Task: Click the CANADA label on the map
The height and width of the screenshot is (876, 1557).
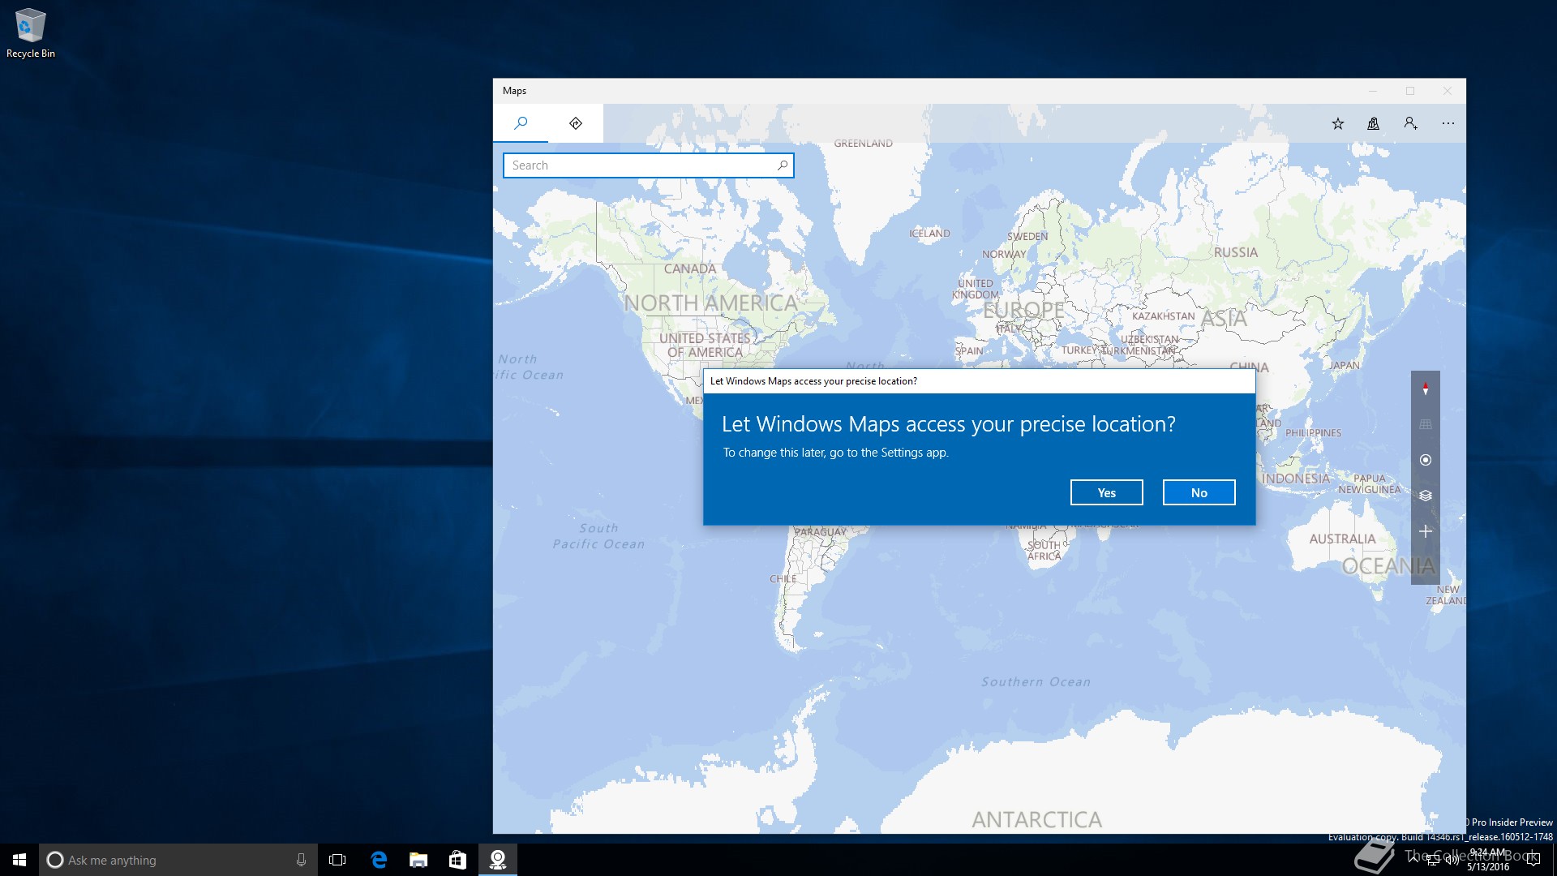Action: tap(690, 268)
